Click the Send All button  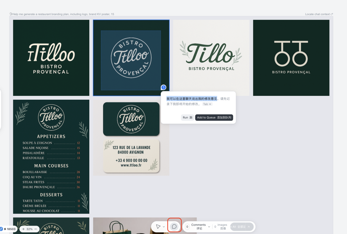click(242, 227)
